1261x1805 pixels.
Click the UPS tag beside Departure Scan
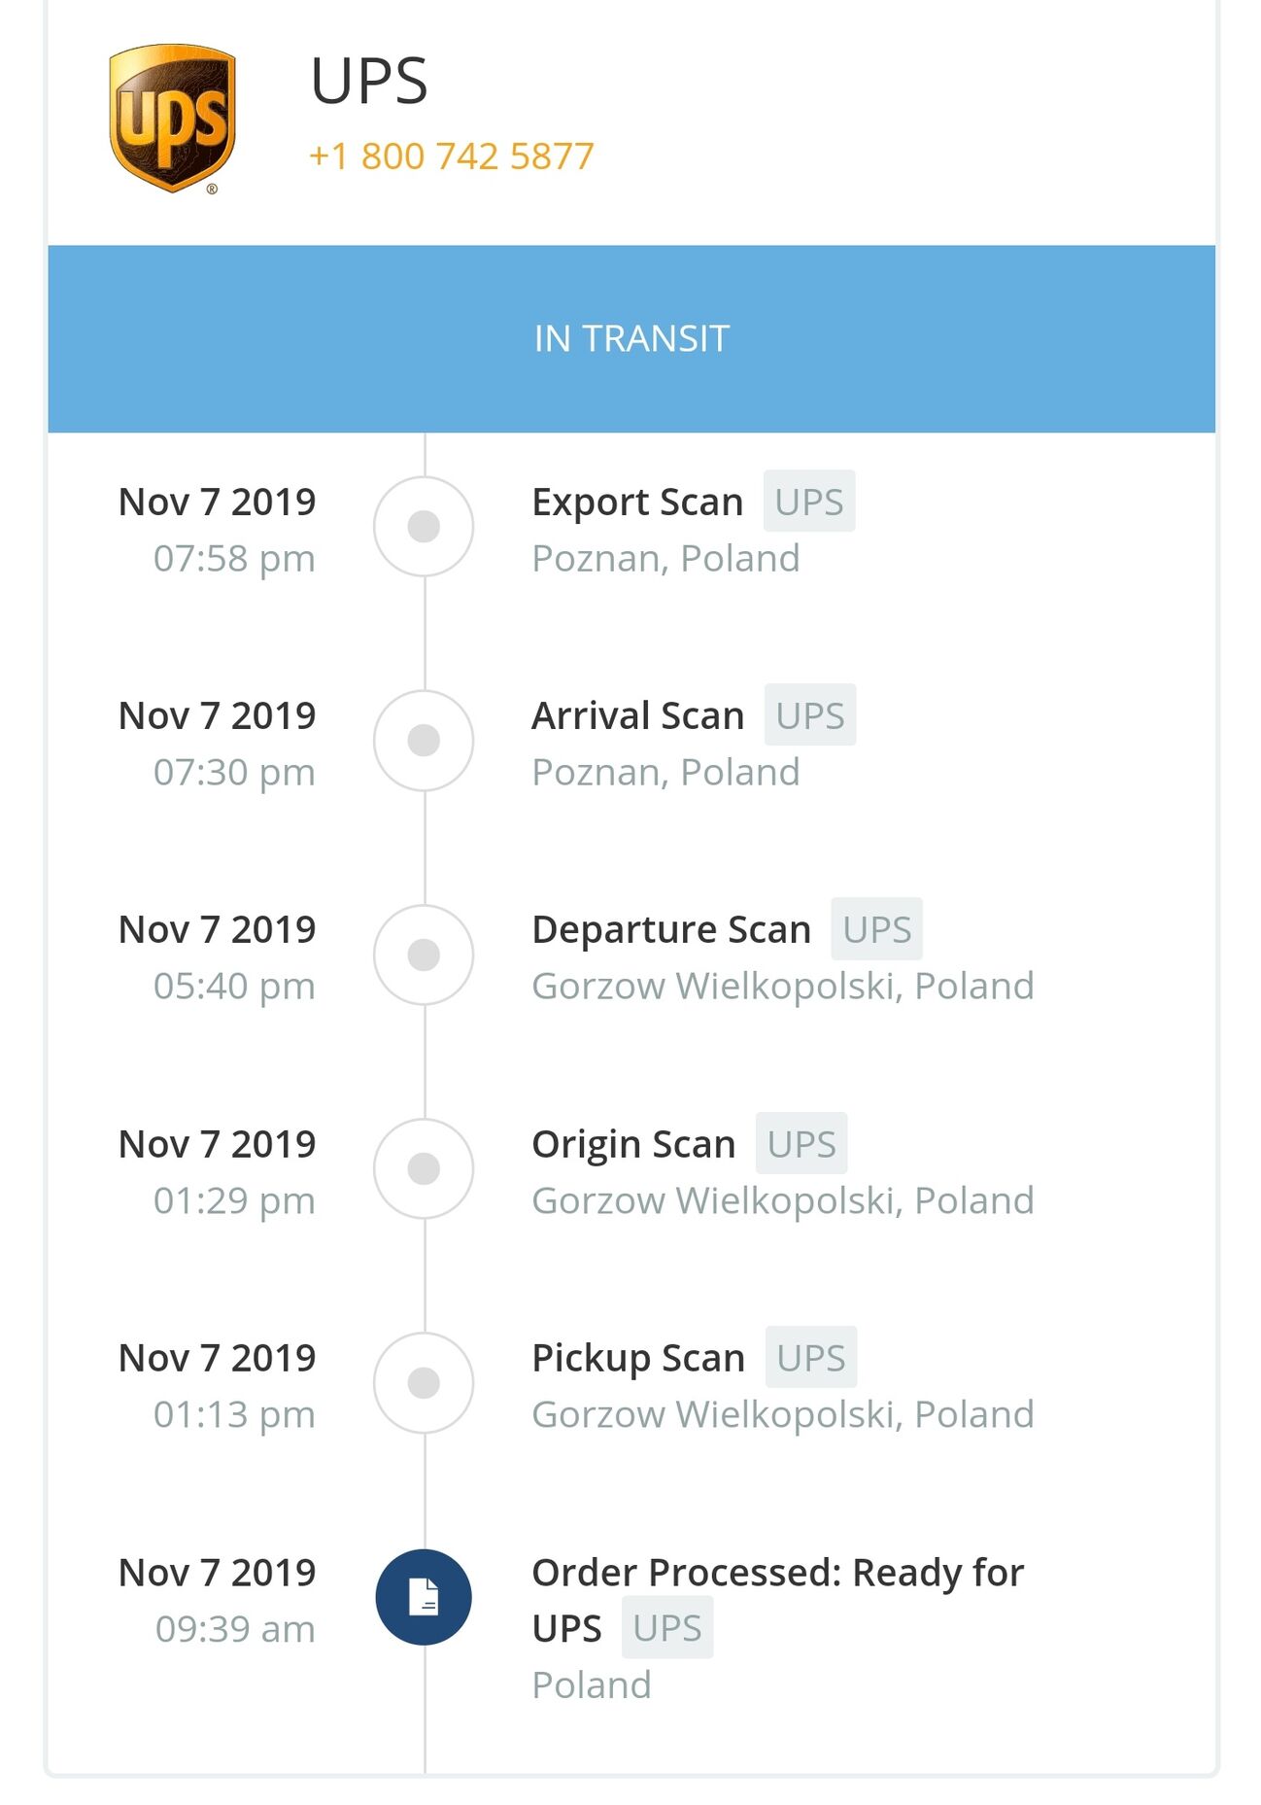pos(876,929)
